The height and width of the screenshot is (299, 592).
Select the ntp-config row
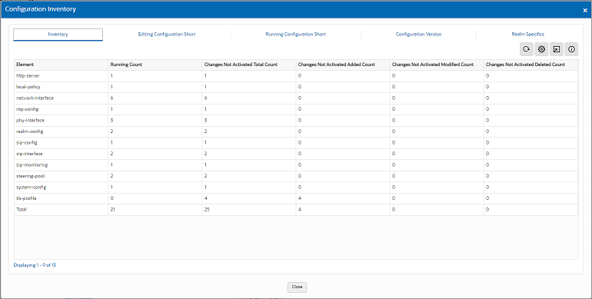296,109
